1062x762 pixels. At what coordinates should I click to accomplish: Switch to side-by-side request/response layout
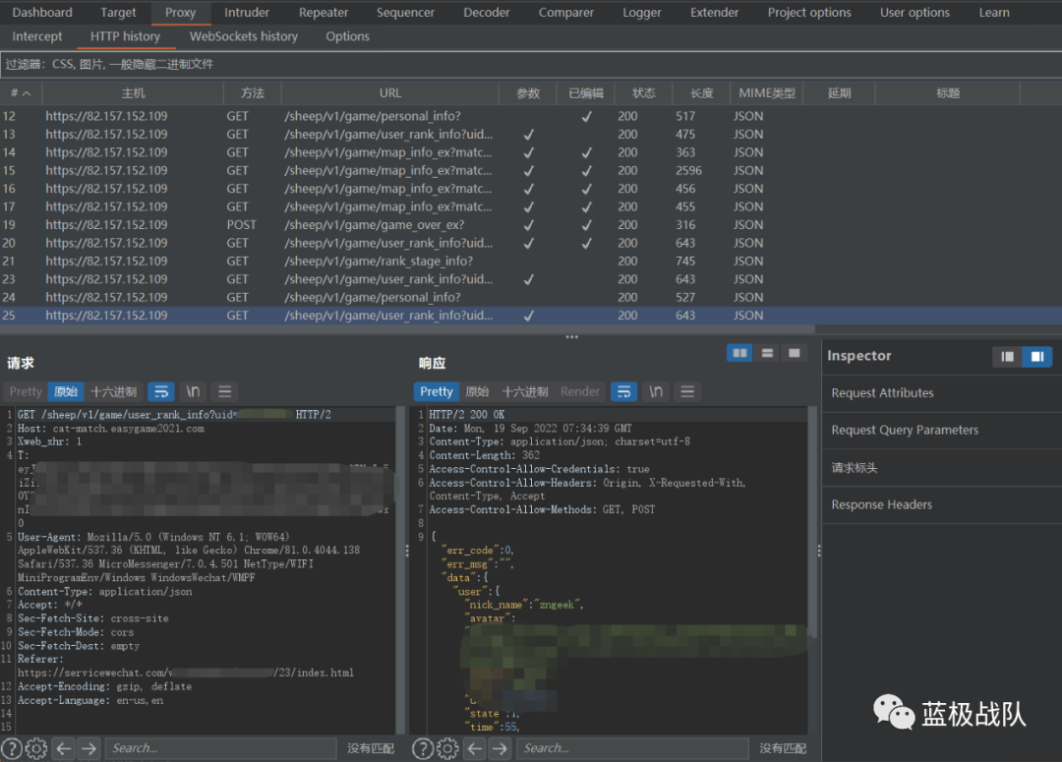tap(739, 353)
